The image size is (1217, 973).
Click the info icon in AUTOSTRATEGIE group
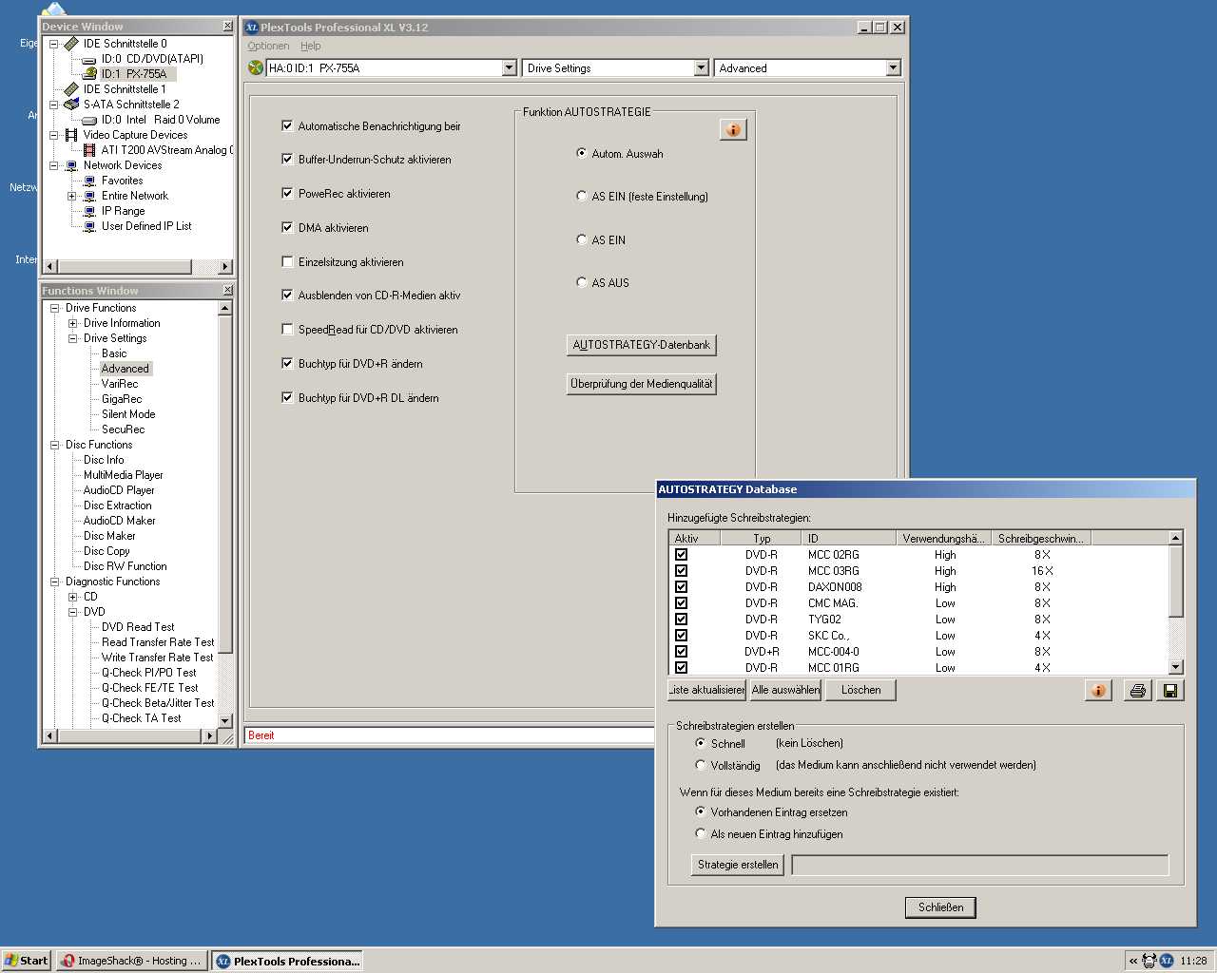tap(733, 129)
